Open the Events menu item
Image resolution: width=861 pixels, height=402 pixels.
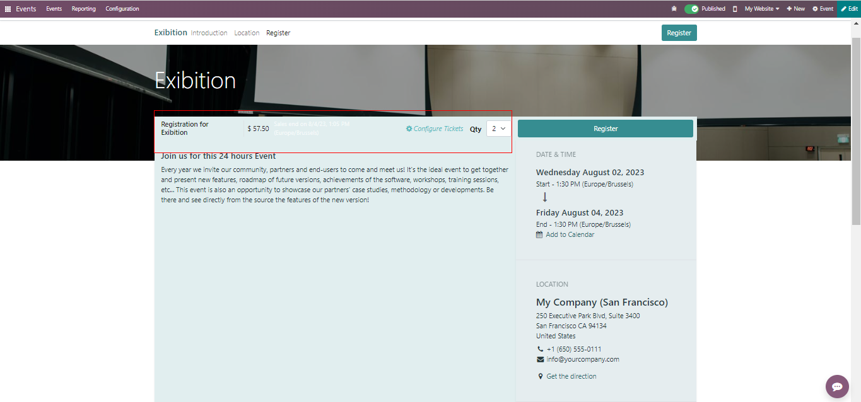pos(54,9)
